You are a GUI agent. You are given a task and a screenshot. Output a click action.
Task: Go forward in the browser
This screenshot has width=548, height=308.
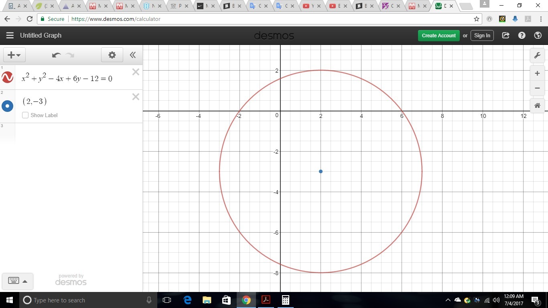coord(18,19)
